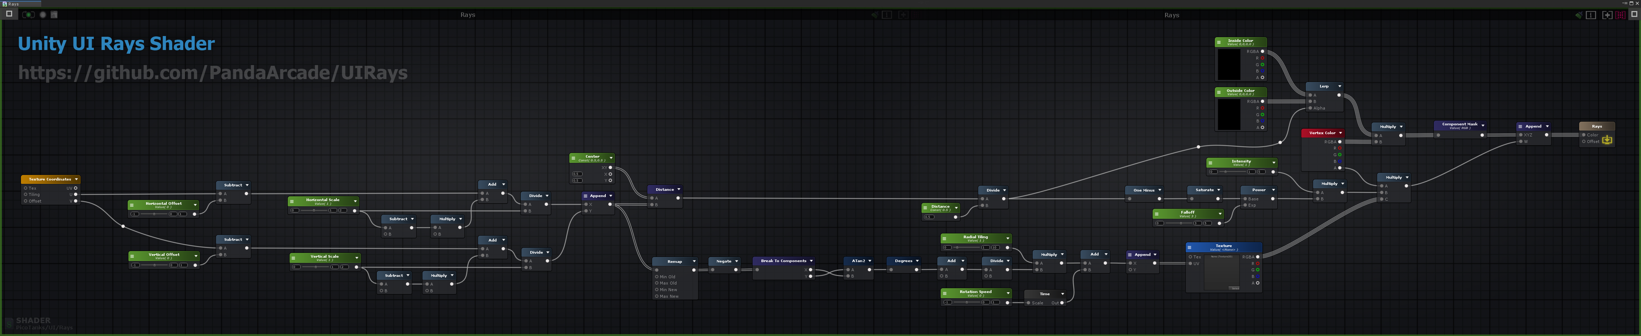Click Remap node Min Old port

point(657,277)
